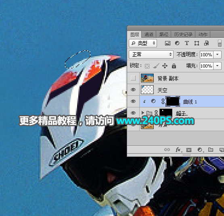Click the 曲线 1 adjustment icon
This screenshot has width=224, height=216.
[x=153, y=101]
